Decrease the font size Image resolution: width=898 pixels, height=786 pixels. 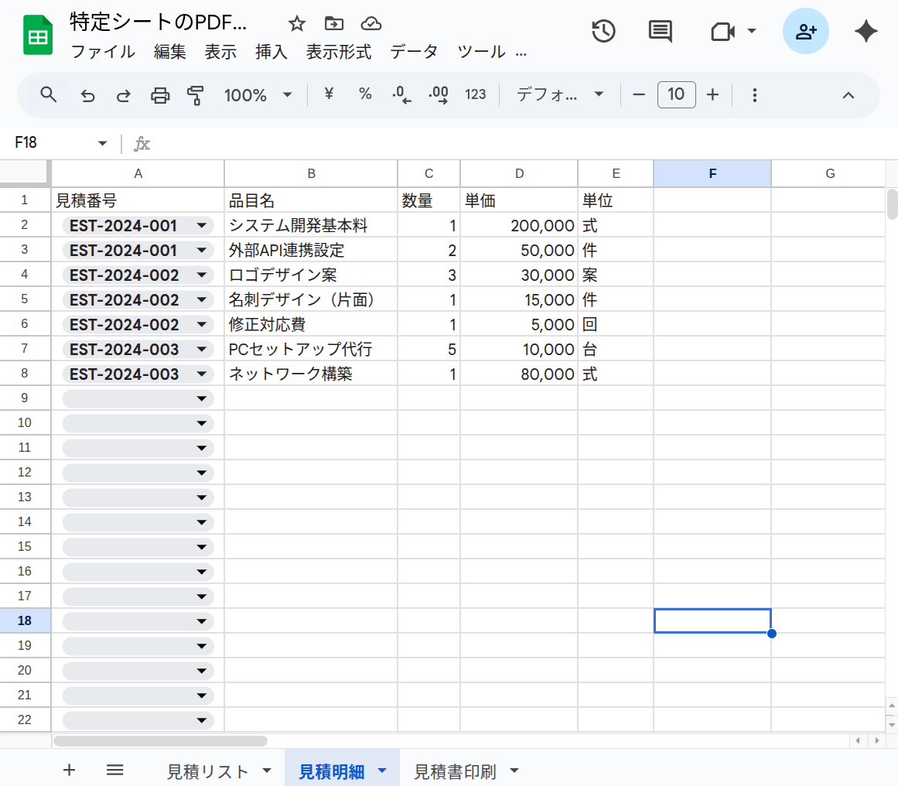click(x=639, y=94)
